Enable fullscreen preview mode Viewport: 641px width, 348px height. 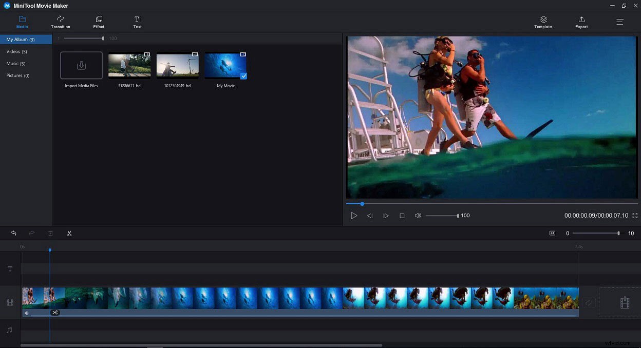click(x=635, y=216)
